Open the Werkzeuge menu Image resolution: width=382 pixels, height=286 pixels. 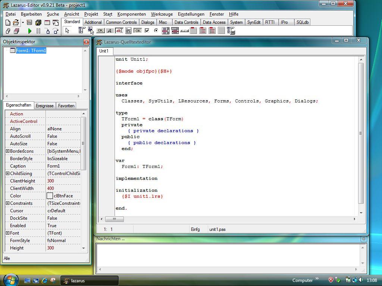[162, 14]
